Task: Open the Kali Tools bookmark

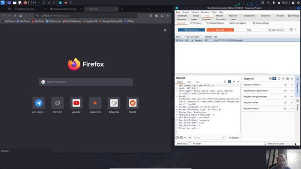Action: [23, 21]
